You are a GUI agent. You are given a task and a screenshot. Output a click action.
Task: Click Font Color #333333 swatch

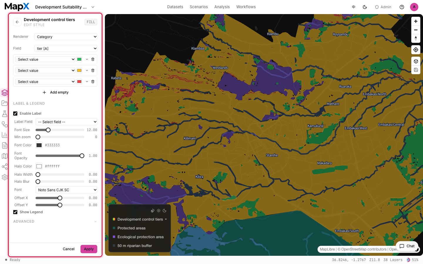(39, 145)
